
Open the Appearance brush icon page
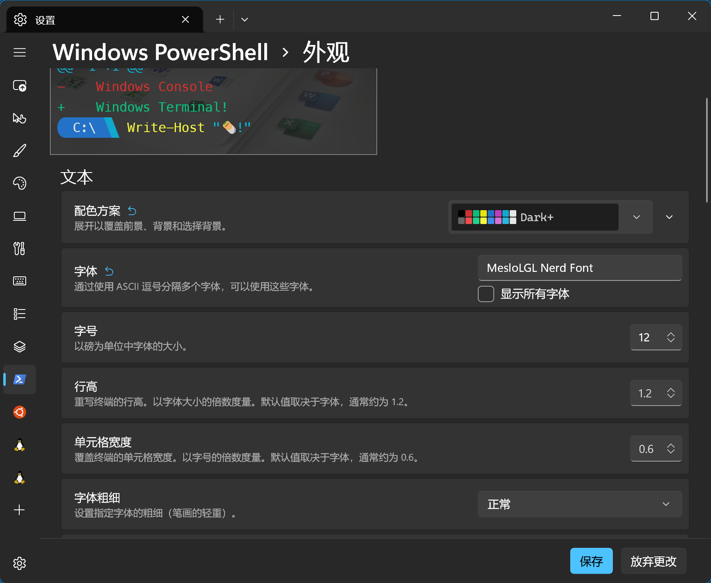[x=20, y=151]
